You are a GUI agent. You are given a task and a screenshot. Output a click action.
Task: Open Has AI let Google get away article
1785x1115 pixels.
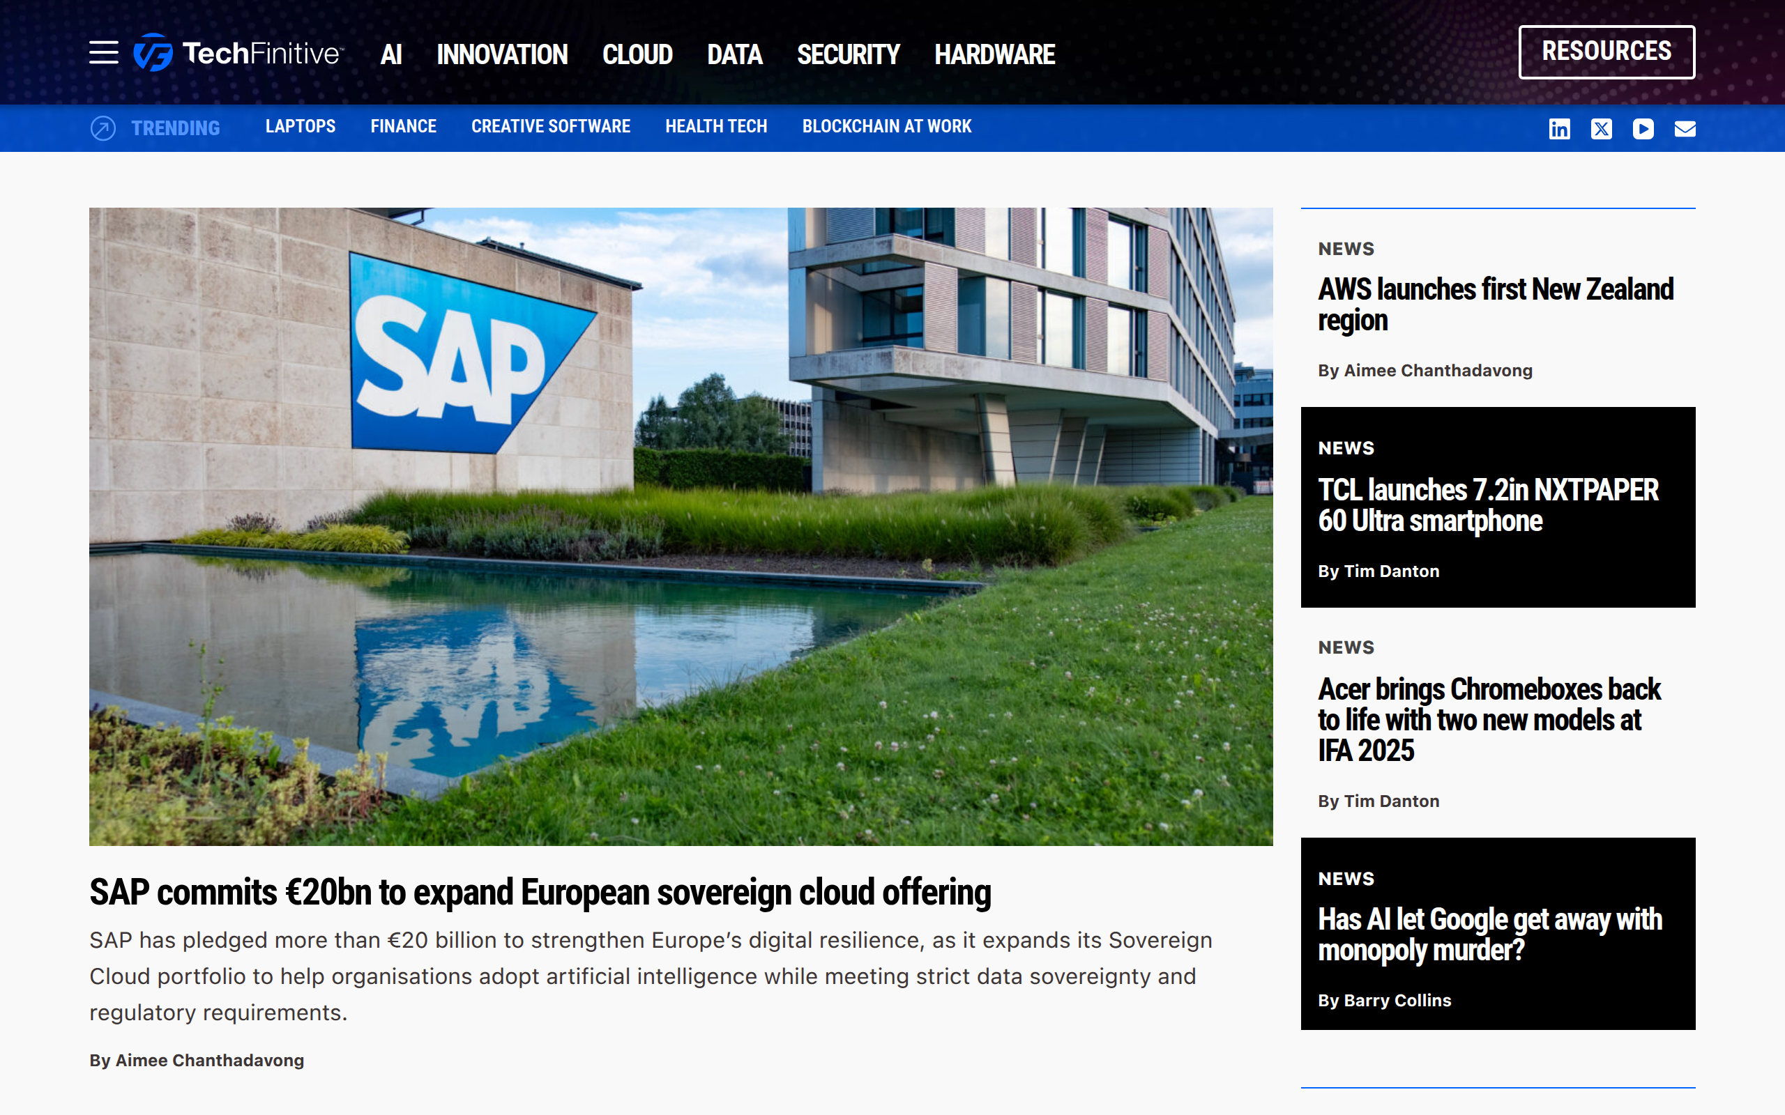(x=1490, y=935)
